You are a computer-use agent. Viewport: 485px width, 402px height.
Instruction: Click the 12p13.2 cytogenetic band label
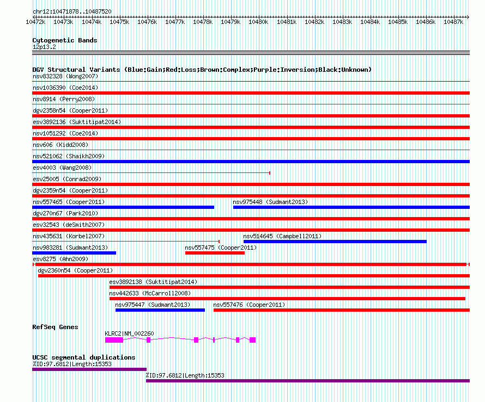click(x=44, y=47)
